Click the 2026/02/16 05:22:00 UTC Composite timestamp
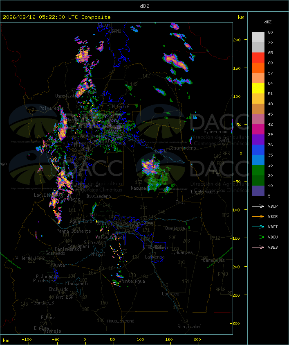This screenshot has width=289, height=345. tap(57, 17)
